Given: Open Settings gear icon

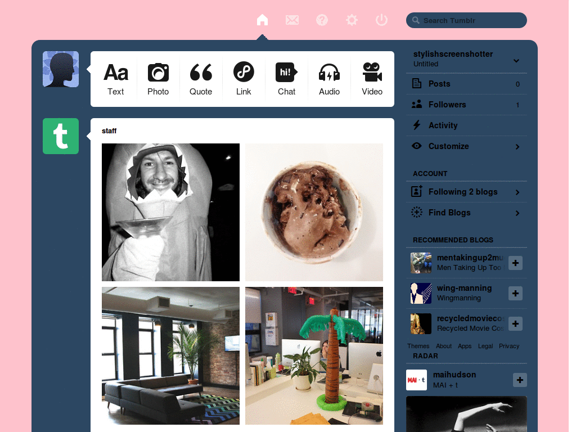Looking at the screenshot, I should 352,20.
